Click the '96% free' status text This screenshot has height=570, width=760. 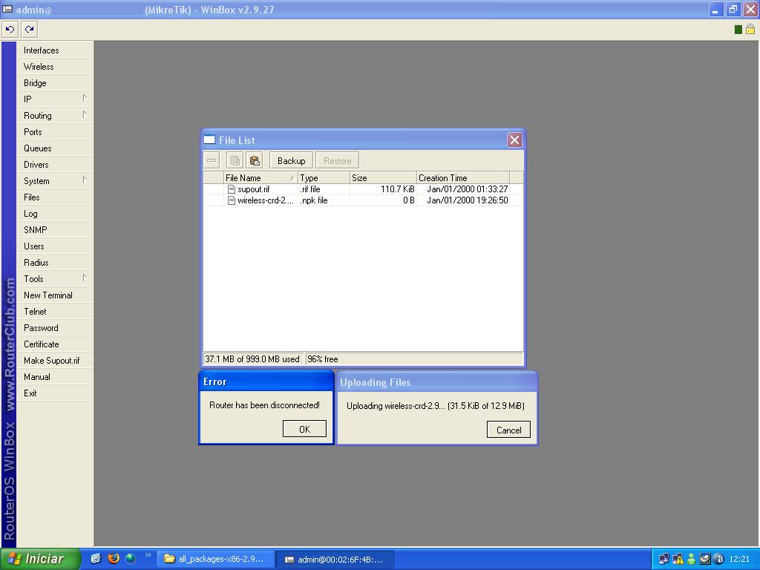[323, 358]
